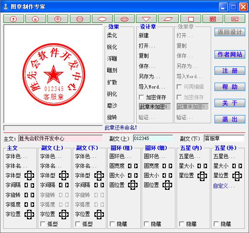The width and height of the screenshot is (249, 233).
Task: Click 圆位置 direction pad under 圆环(细)
Action: tap(168, 185)
